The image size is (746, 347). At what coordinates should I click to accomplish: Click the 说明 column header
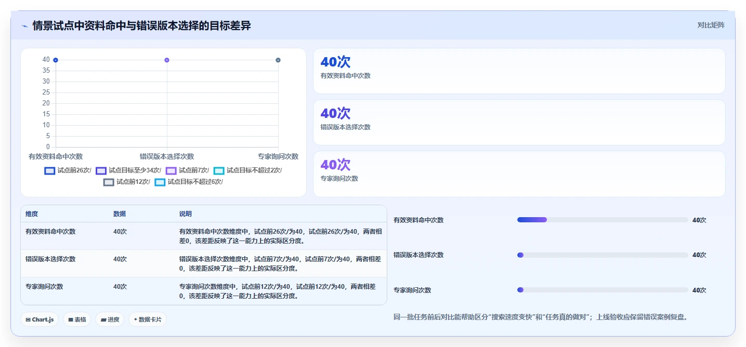(x=186, y=214)
